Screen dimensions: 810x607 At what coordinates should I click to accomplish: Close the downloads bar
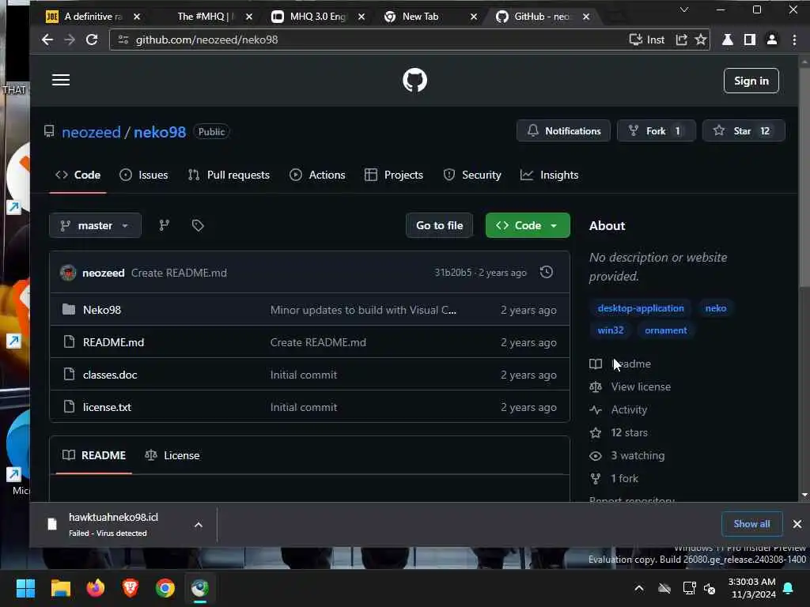797,525
